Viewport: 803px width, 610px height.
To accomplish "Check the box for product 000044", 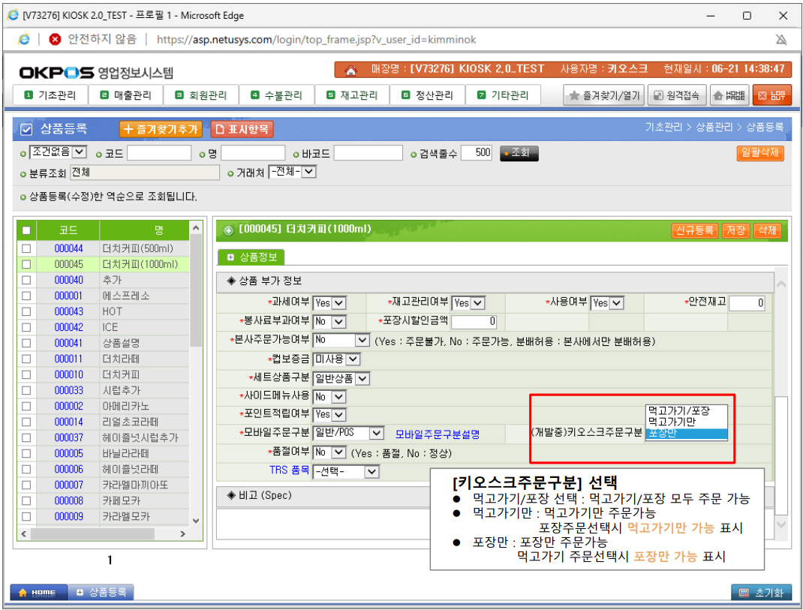I will click(27, 248).
